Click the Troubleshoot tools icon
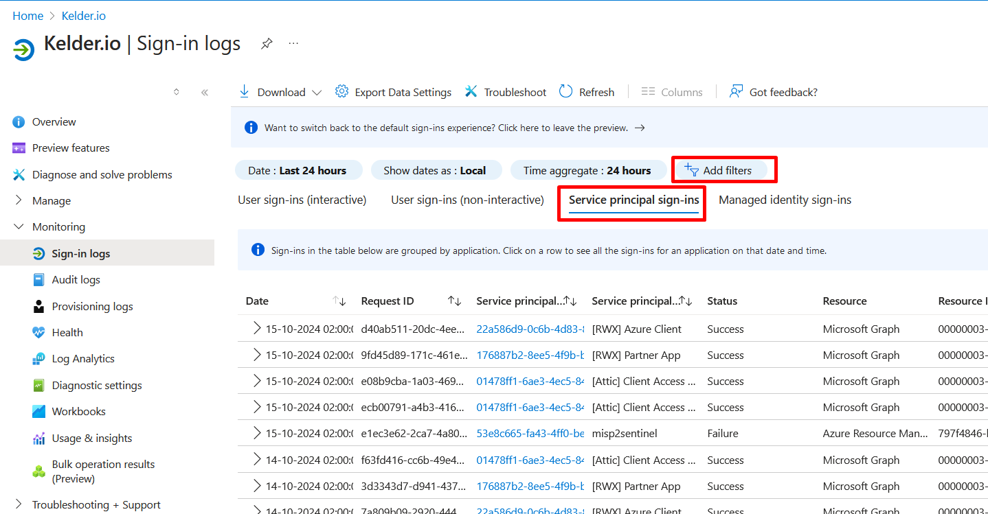Screen dimensions: 988x514 click(x=471, y=91)
